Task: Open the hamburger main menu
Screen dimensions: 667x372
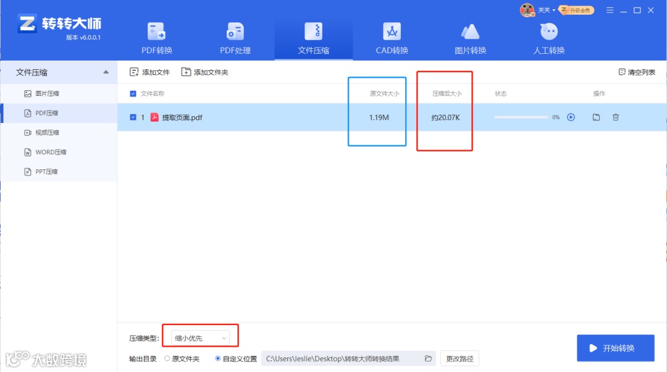Action: 610,11
